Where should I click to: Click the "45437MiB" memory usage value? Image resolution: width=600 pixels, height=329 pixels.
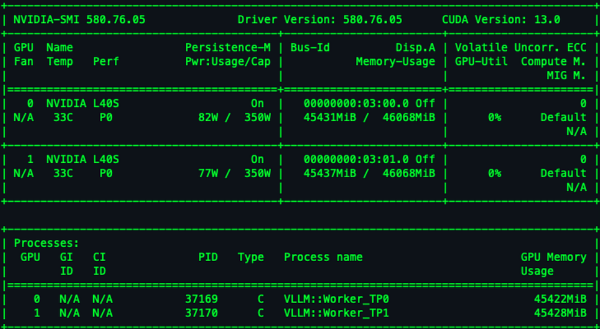pos(330,174)
